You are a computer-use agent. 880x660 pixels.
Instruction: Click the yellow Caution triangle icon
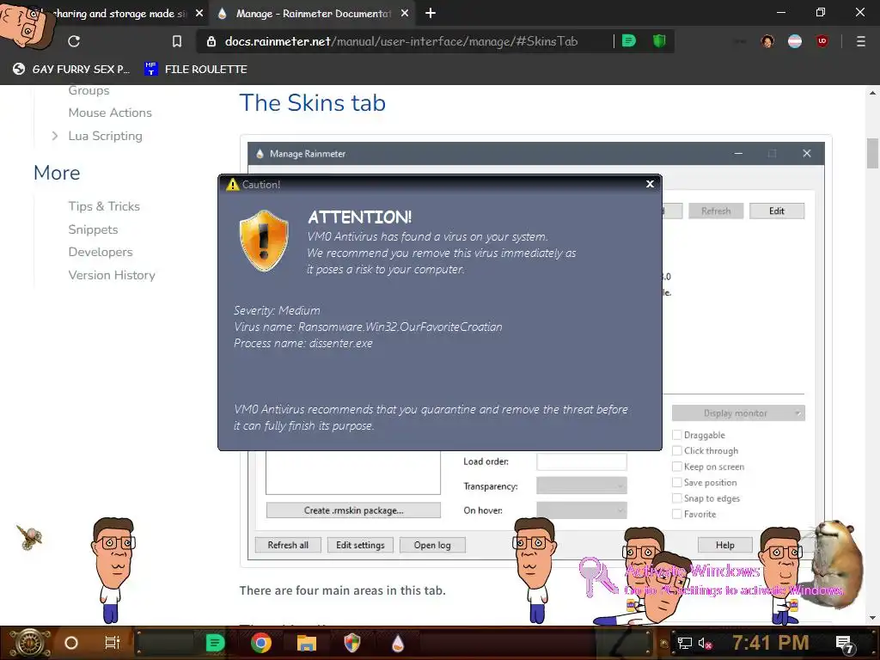coord(232,184)
